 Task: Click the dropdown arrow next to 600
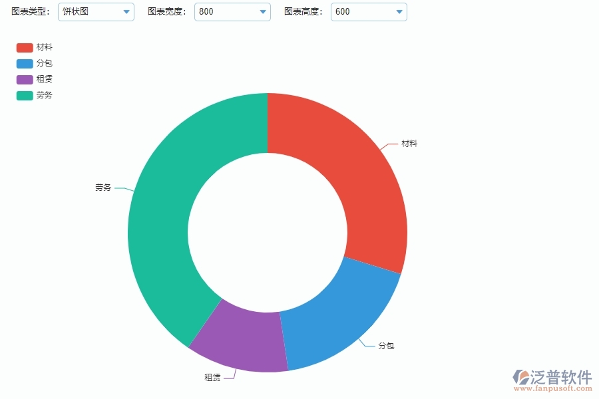click(x=399, y=11)
